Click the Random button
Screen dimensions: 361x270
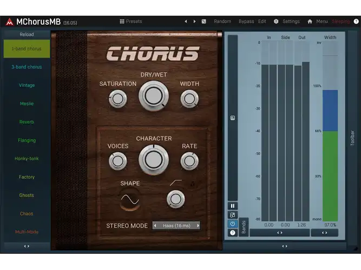click(x=222, y=22)
